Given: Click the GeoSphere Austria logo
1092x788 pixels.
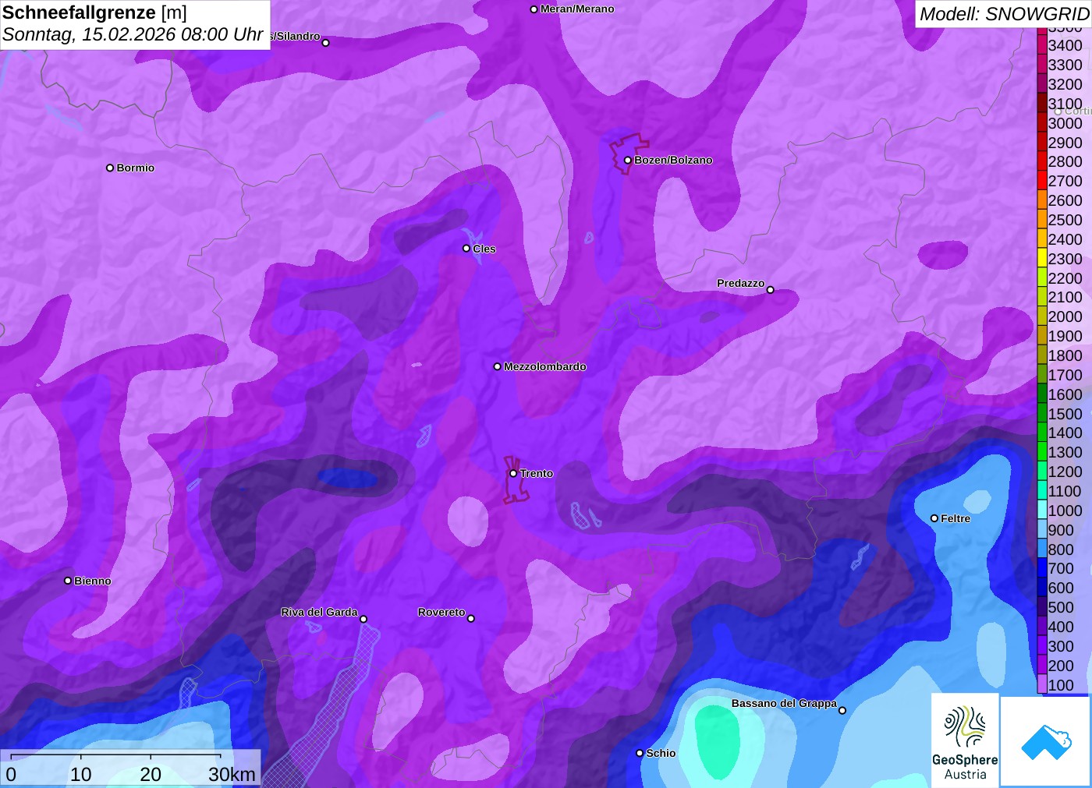Looking at the screenshot, I should (x=965, y=739).
